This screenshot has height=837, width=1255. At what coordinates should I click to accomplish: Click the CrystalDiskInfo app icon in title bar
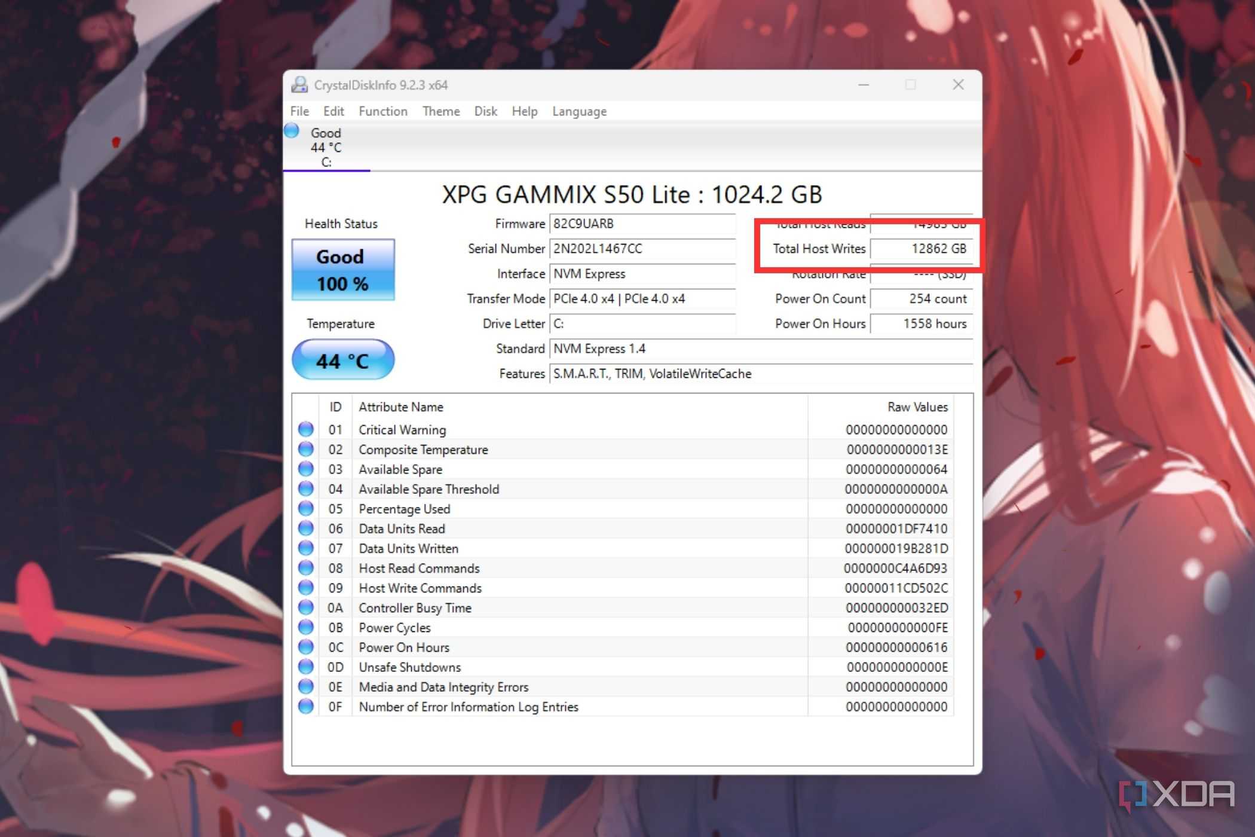click(299, 85)
